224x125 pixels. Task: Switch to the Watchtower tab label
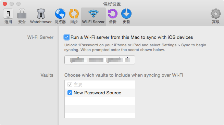click(41, 22)
